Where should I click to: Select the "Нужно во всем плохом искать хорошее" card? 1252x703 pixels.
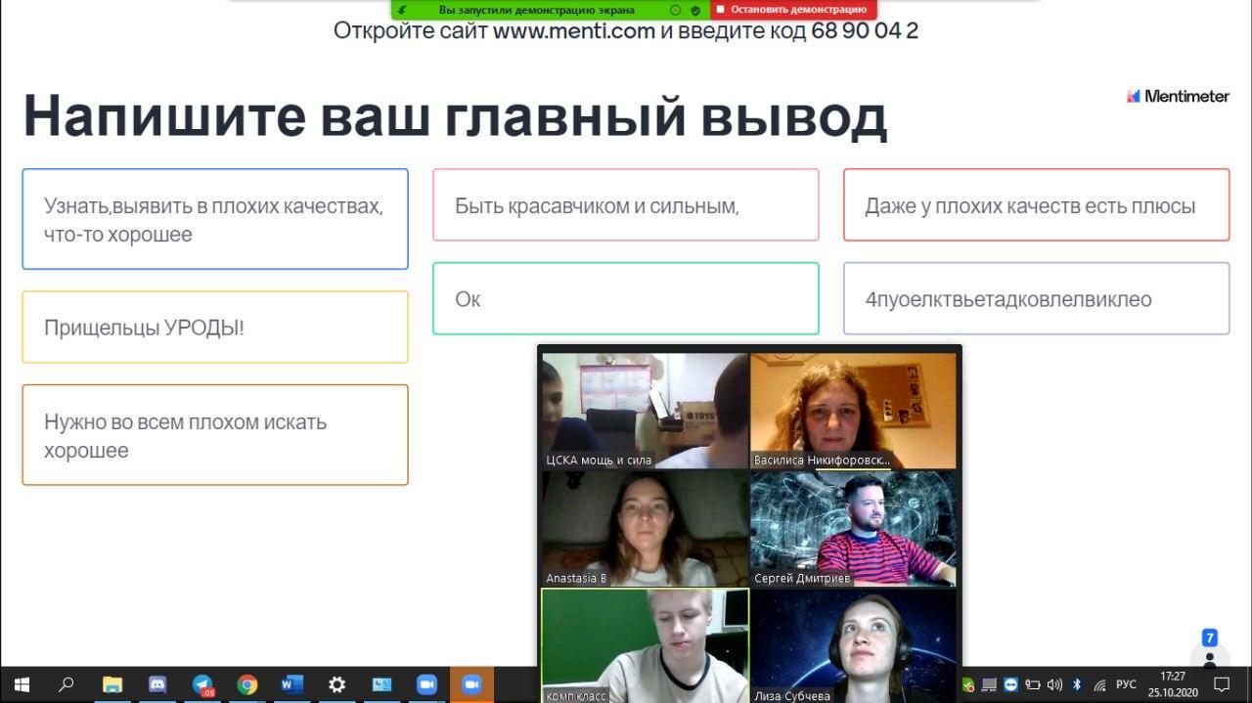[215, 435]
